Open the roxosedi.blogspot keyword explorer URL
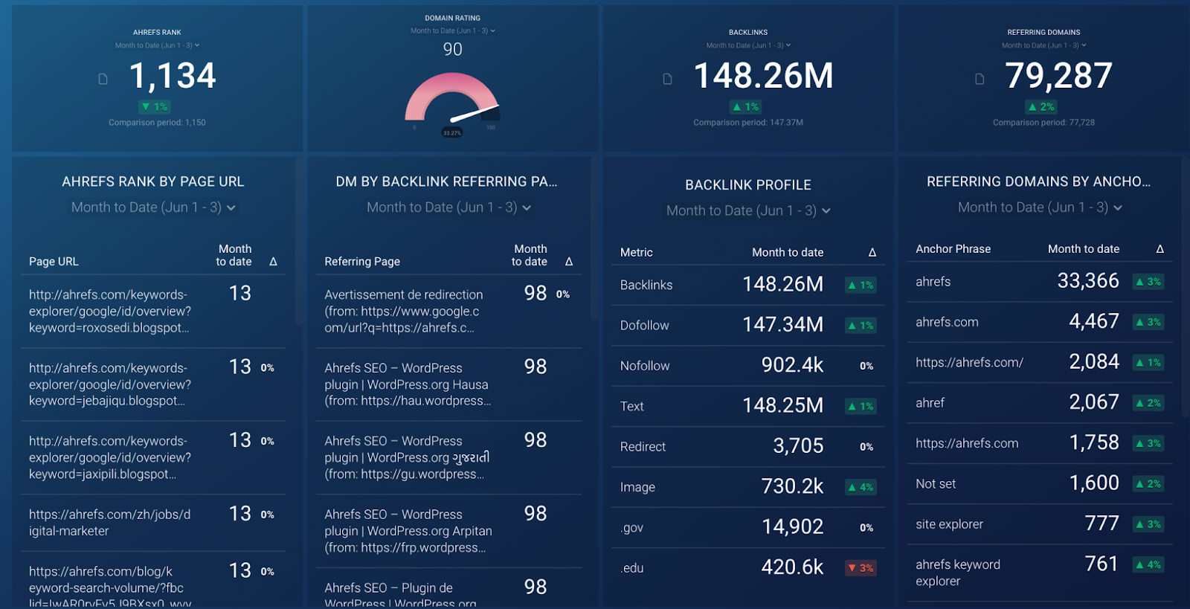 tap(110, 311)
